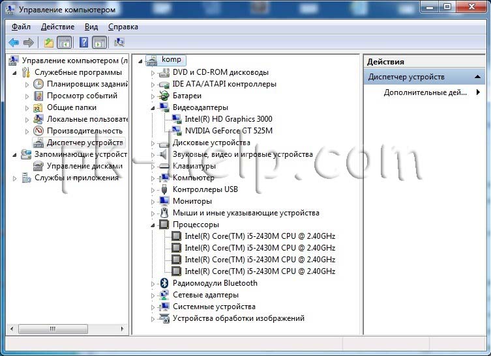
Task: Expand the Контроллеры USB node
Action: coord(153,190)
